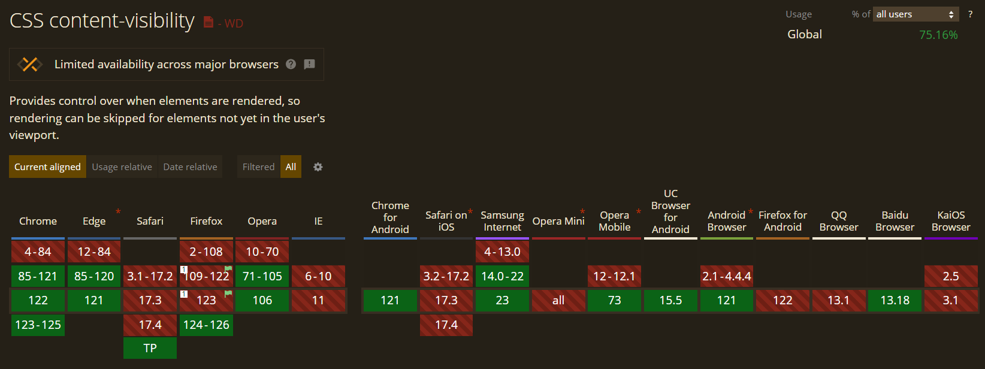
Task: Click the note marker on Firefox 109-122
Action: point(184,270)
